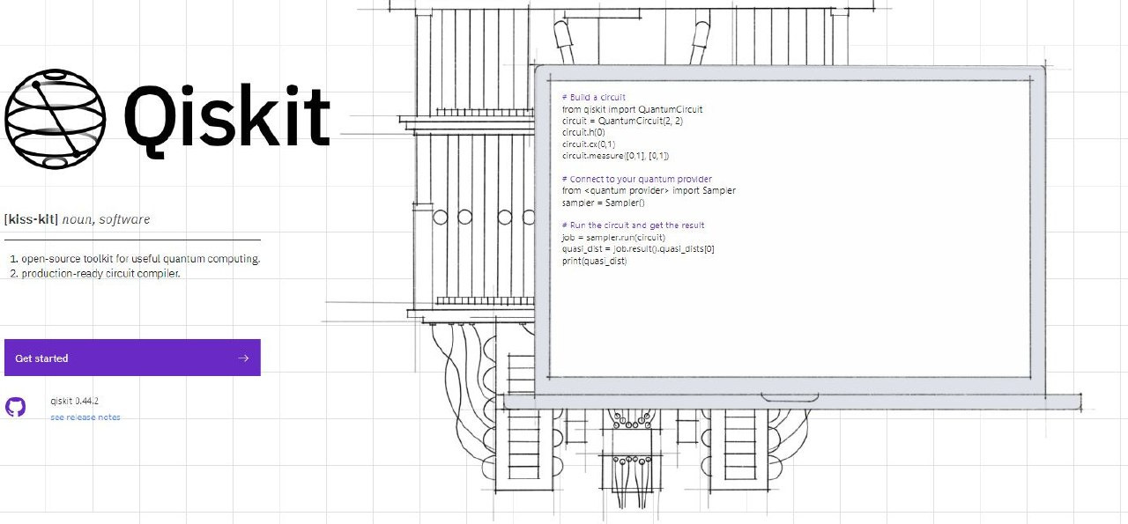Click the Connect to your quantum provider comment

636,179
